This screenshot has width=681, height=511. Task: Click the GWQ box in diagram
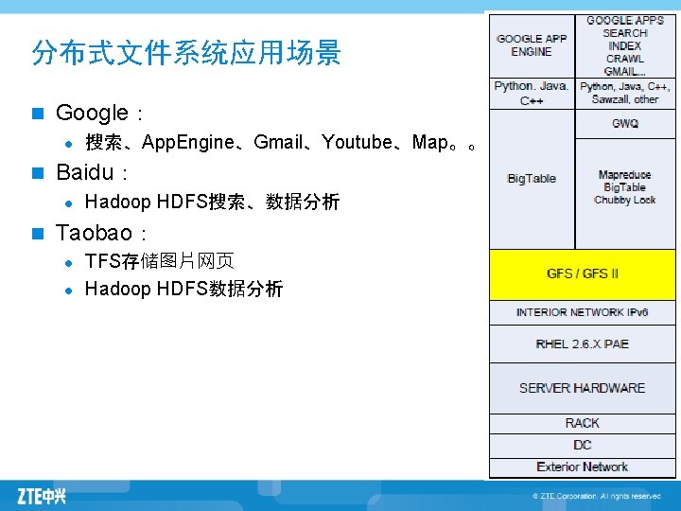coord(625,124)
